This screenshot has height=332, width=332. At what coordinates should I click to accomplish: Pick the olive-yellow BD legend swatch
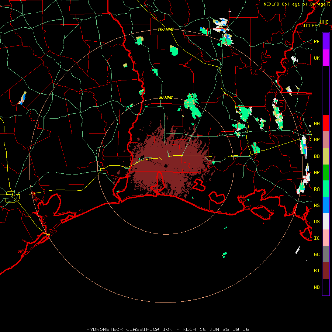point(326,156)
